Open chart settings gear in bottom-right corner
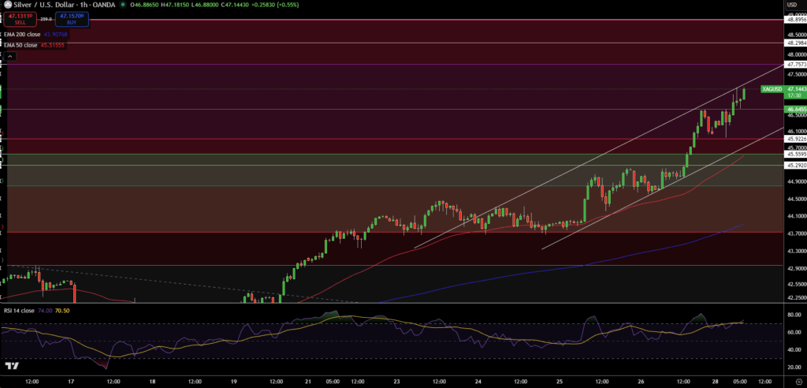 [792, 381]
